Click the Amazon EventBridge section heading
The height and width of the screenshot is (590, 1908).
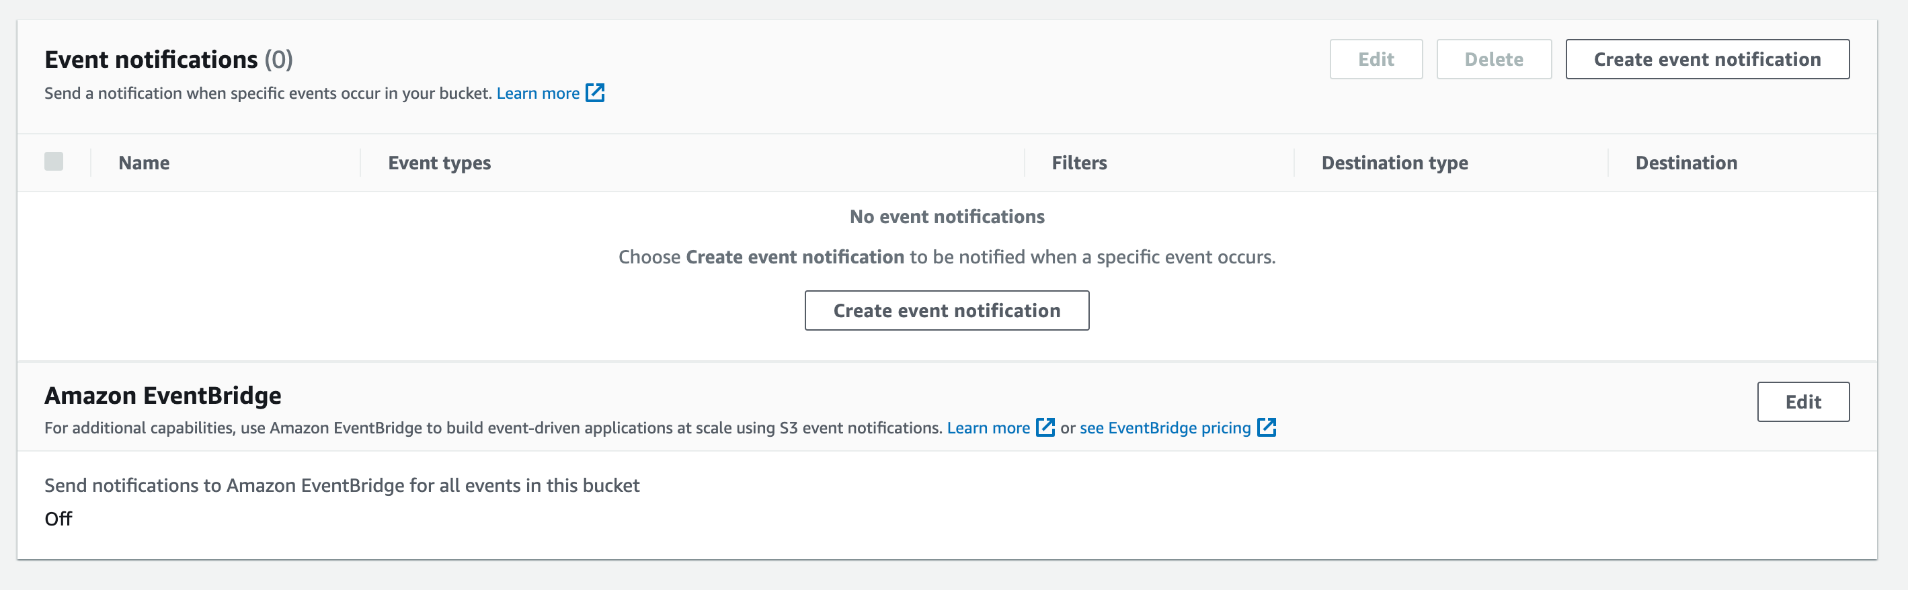[x=163, y=395]
